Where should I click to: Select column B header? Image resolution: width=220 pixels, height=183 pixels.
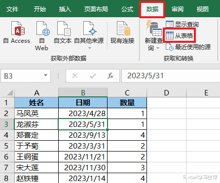(x=83, y=92)
